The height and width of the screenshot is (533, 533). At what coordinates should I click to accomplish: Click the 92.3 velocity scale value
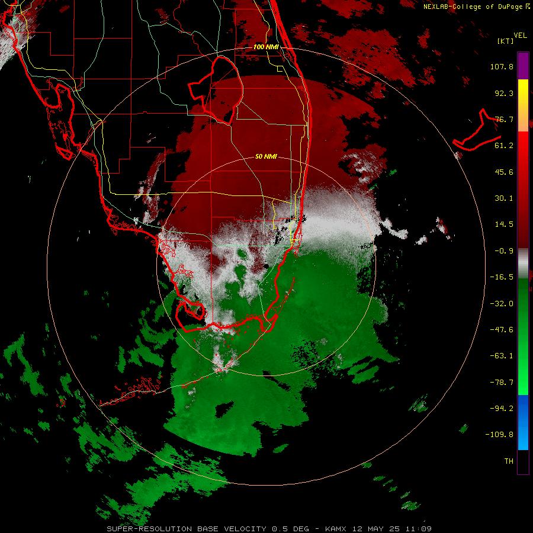point(504,93)
